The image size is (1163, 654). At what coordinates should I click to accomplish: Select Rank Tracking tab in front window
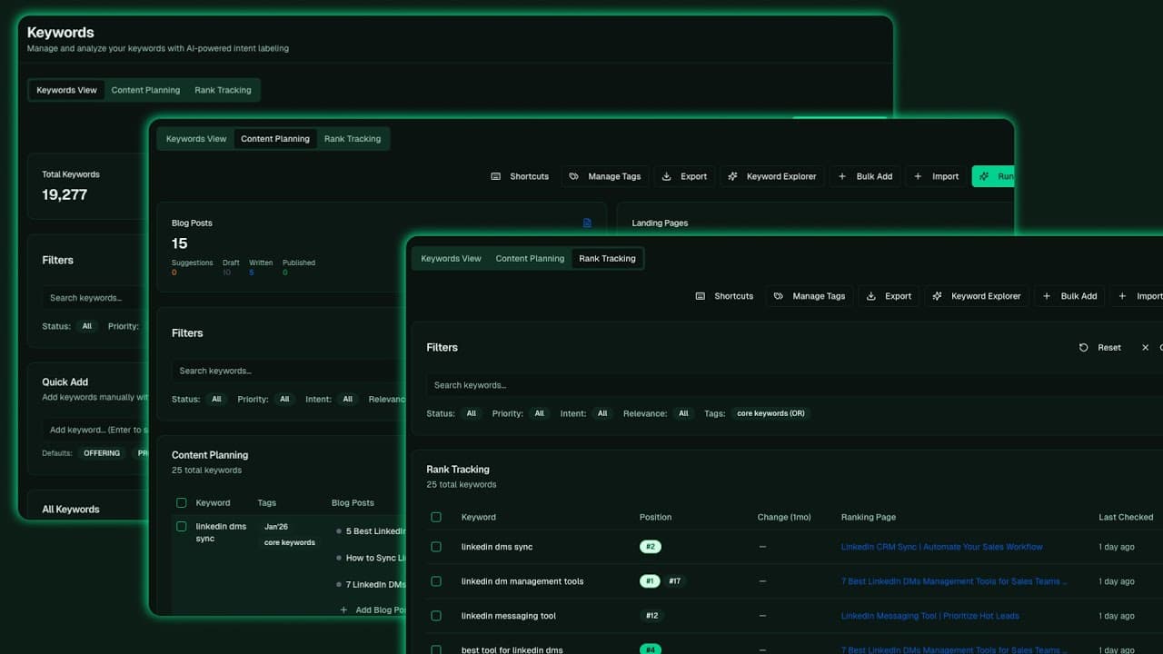click(x=607, y=259)
